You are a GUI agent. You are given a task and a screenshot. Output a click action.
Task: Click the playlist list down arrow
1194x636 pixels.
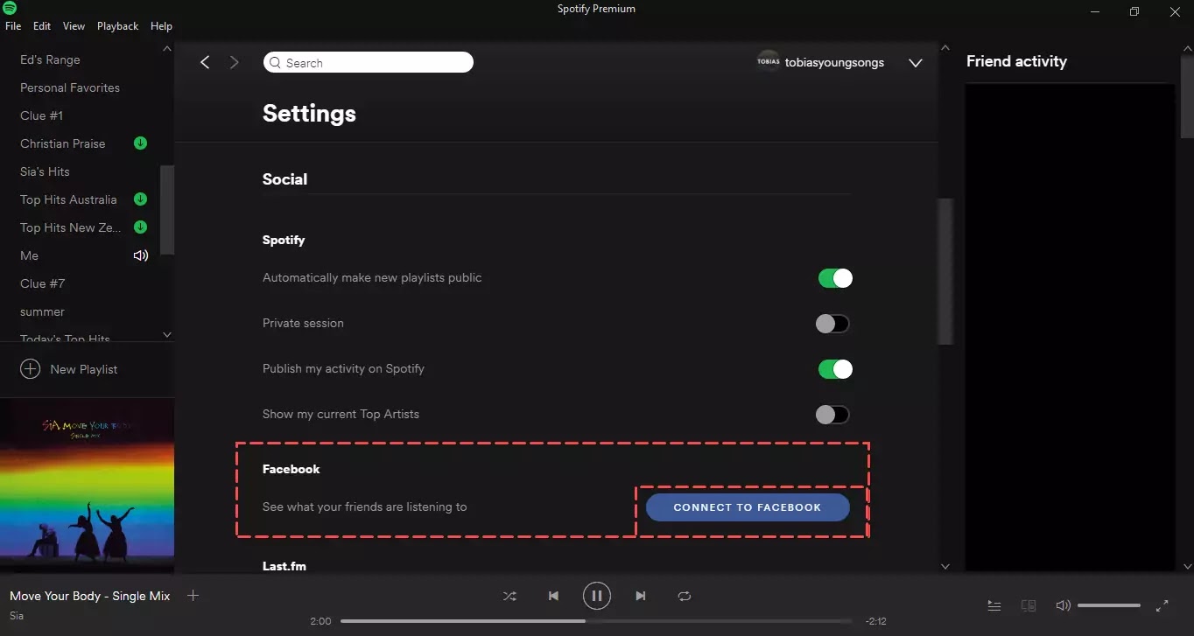click(x=167, y=334)
